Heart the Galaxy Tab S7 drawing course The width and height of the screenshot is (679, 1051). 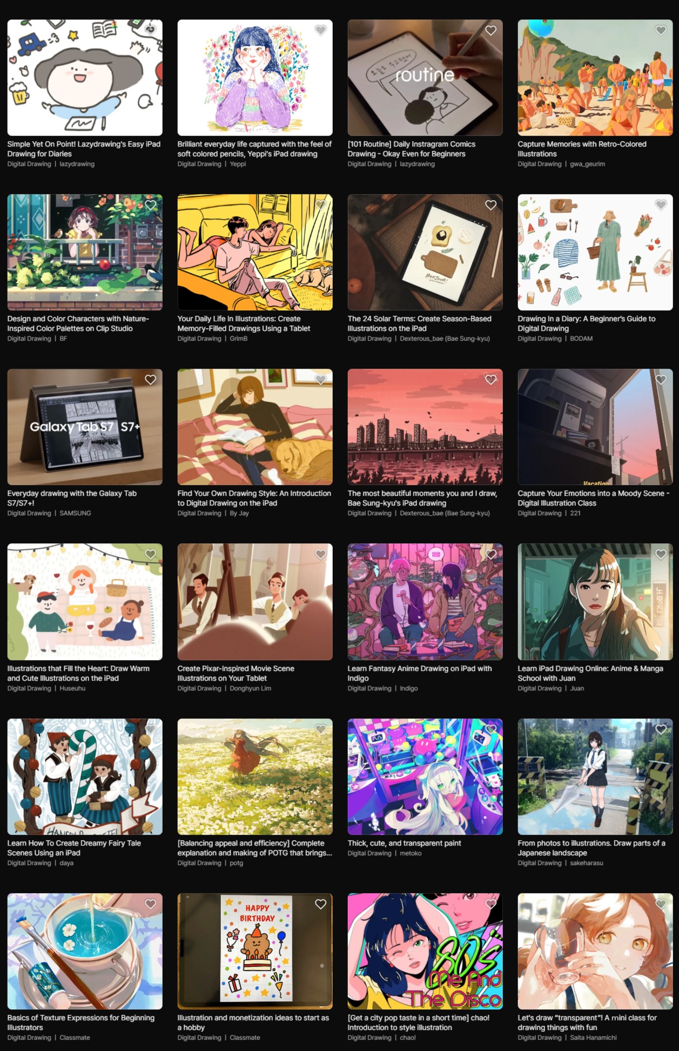[x=151, y=380]
